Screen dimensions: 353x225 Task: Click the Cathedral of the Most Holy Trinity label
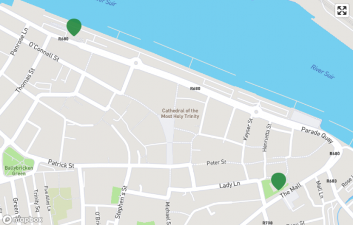pos(180,113)
